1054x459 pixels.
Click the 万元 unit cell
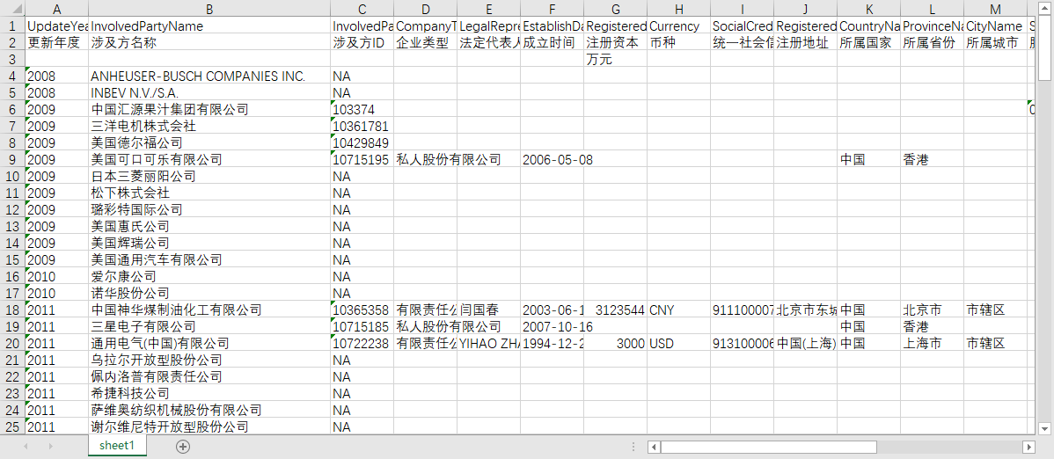[x=615, y=59]
